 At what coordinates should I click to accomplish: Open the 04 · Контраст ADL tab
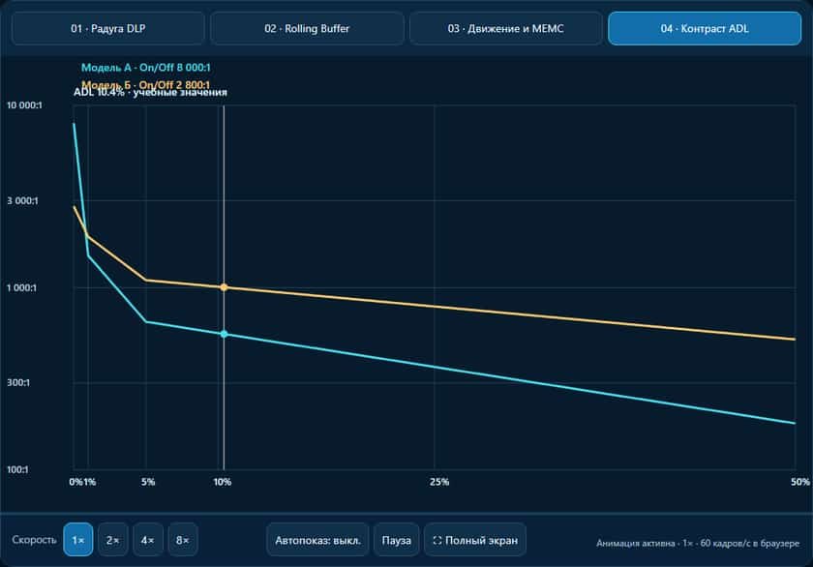click(x=705, y=28)
